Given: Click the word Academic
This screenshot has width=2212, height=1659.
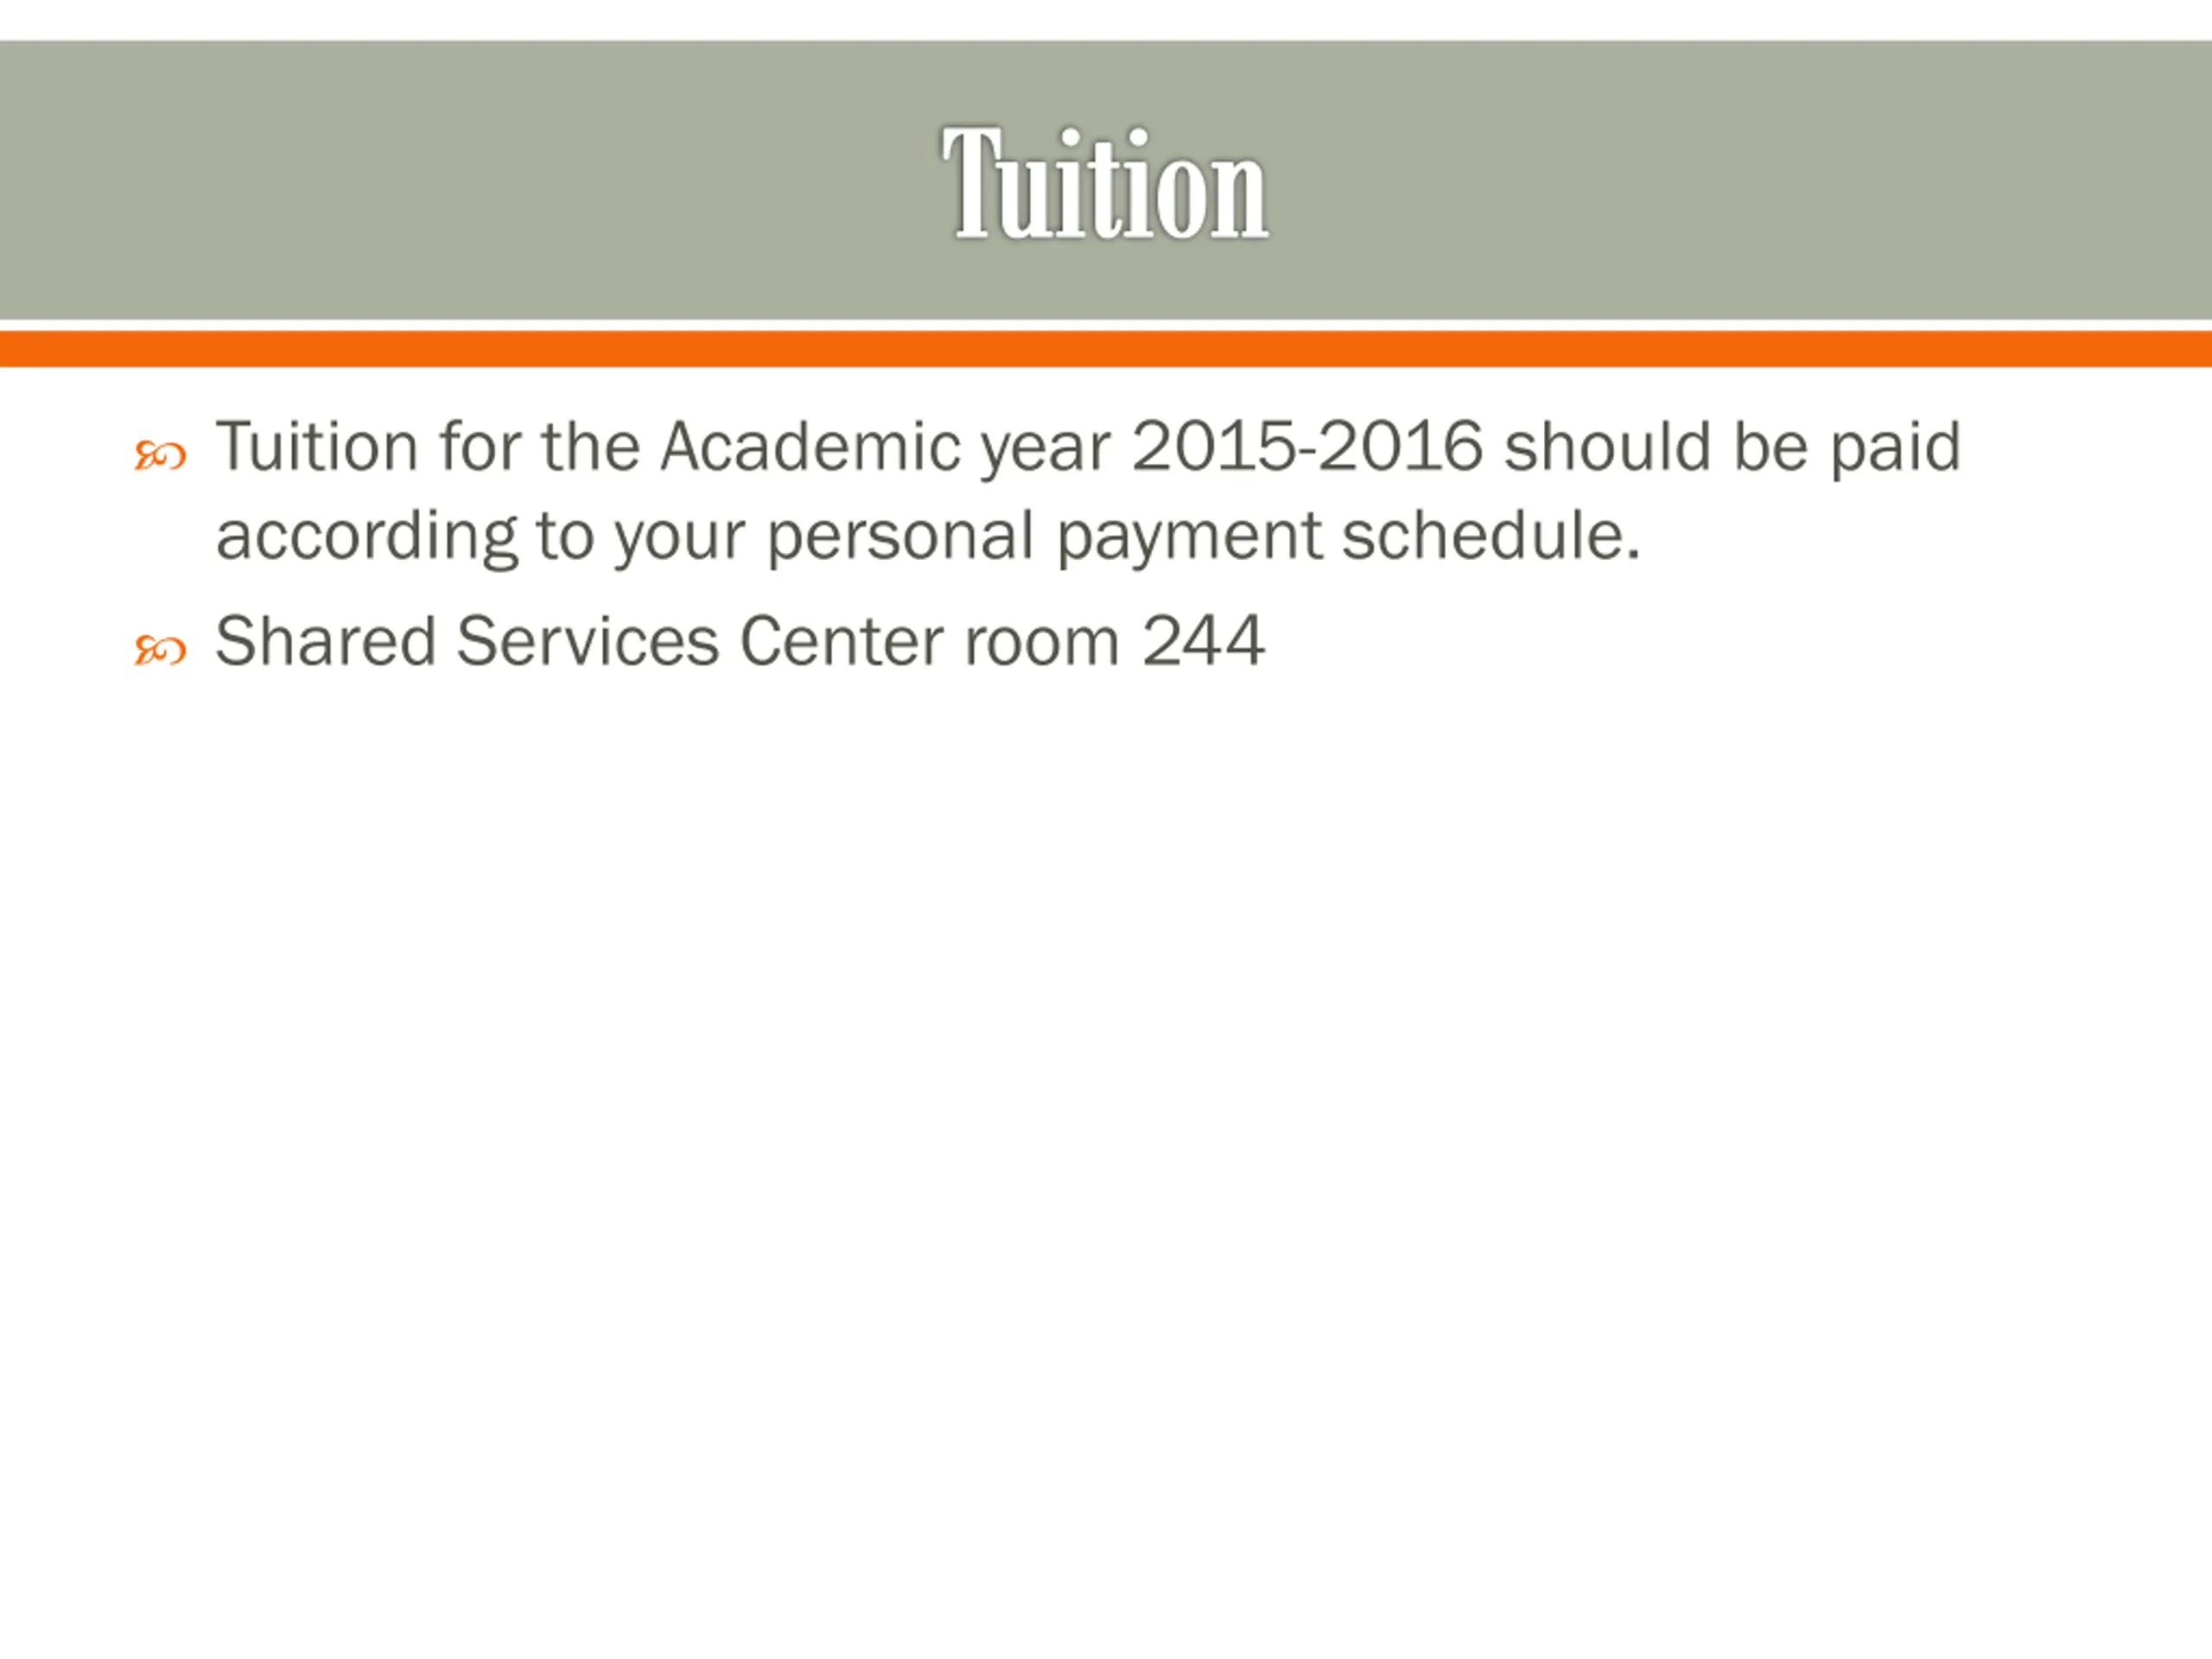Looking at the screenshot, I should 810,446.
